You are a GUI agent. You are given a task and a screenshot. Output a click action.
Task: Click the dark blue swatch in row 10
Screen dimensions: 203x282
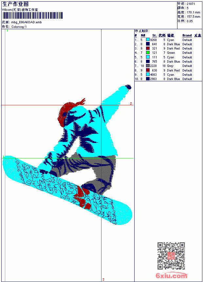click(x=148, y=79)
